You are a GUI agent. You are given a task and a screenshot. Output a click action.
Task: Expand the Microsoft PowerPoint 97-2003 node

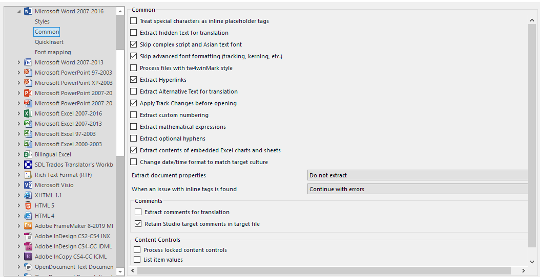pyautogui.click(x=19, y=73)
